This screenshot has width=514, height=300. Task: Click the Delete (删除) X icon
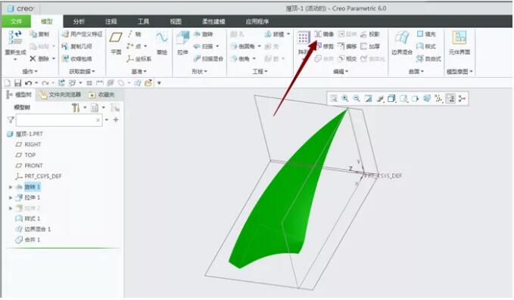[x=33, y=58]
